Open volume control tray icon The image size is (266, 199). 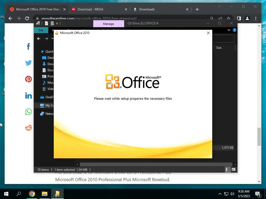pos(232,194)
